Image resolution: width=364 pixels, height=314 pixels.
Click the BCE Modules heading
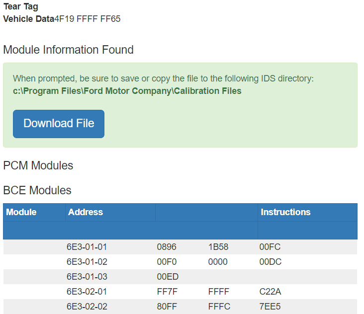pyautogui.click(x=37, y=190)
